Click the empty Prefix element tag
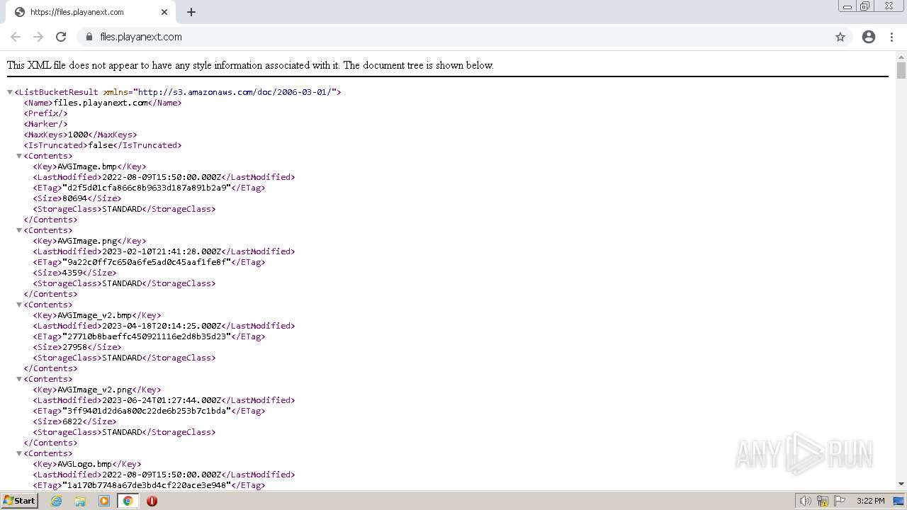 point(46,113)
